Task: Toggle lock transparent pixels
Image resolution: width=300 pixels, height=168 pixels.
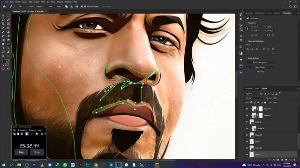Action: (x=251, y=103)
